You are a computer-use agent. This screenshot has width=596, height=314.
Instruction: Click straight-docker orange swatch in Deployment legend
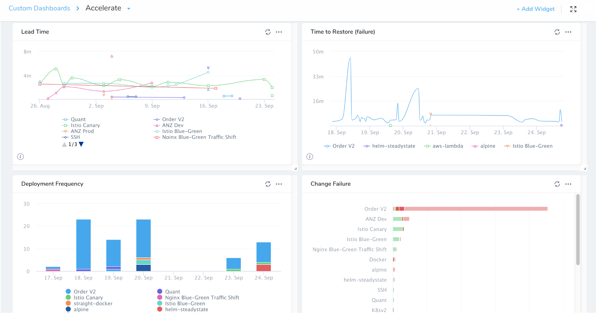point(68,303)
